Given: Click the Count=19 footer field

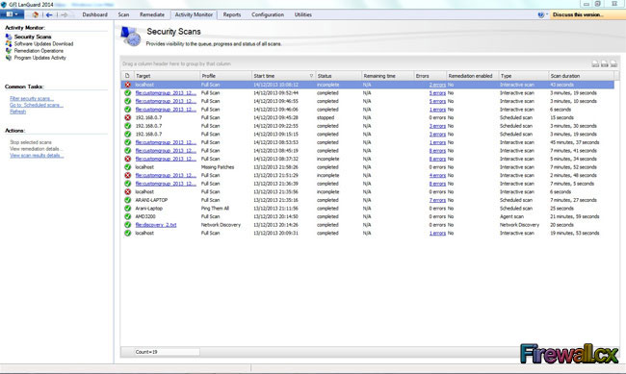Looking at the screenshot, I should pos(167,352).
